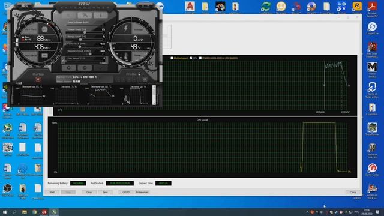Screen dimensions: 384x216
Task: Click the Remaining Battery value field
Action: pos(78,183)
